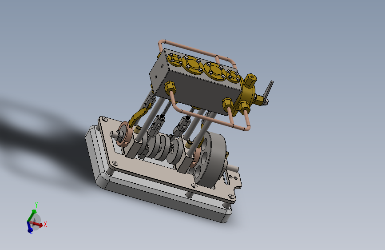The image size is (385, 250).
Task: Click the blue Z axis of the triad
Action: point(29,228)
